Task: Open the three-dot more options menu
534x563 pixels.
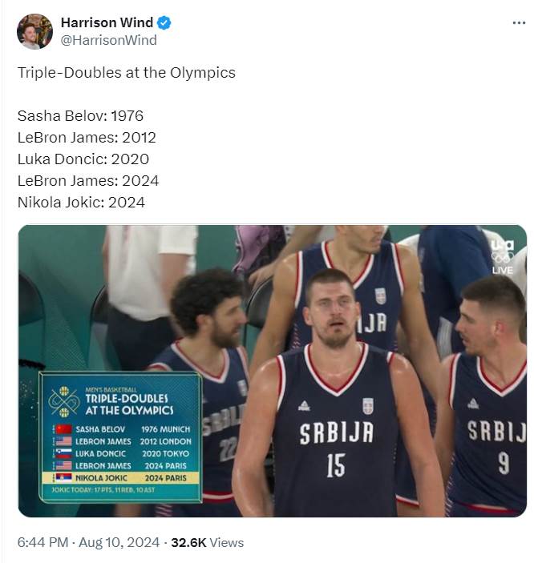Action: pyautogui.click(x=519, y=23)
